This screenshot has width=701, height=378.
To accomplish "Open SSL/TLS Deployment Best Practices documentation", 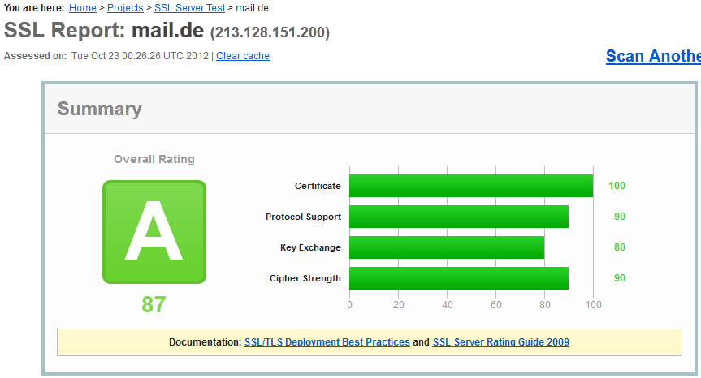I will pos(327,342).
